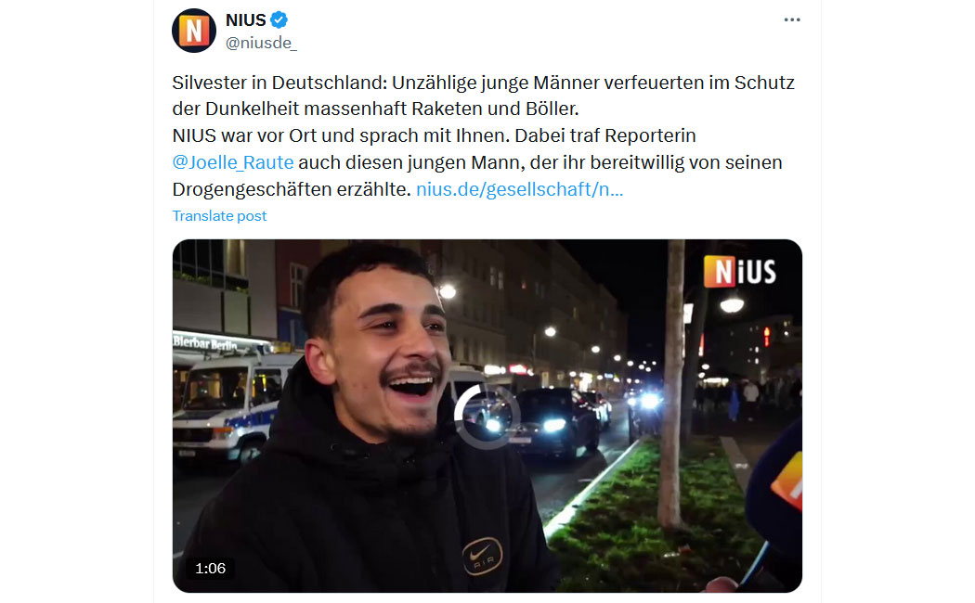This screenshot has height=603, width=975.
Task: Click the 1:06 video duration badge
Action: (210, 569)
